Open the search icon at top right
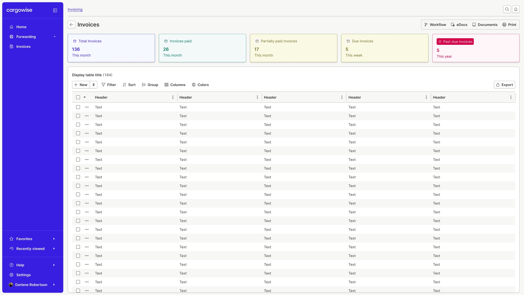 click(507, 9)
